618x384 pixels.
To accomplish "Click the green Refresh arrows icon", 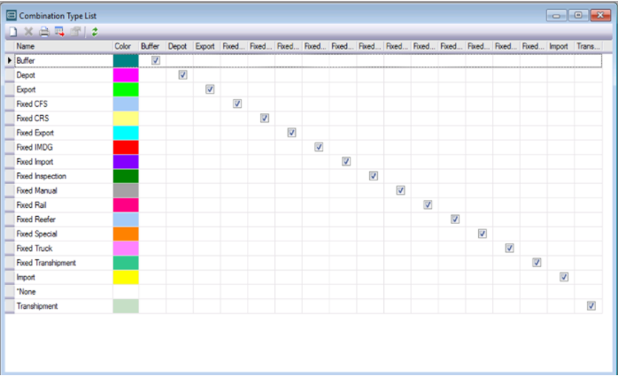I will tap(95, 32).
